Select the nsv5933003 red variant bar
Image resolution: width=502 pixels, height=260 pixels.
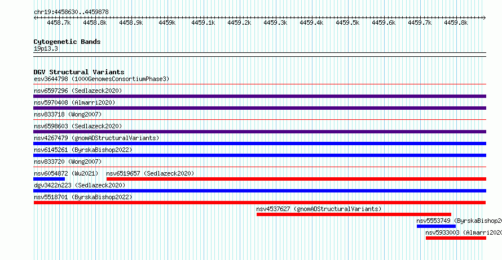(456, 238)
